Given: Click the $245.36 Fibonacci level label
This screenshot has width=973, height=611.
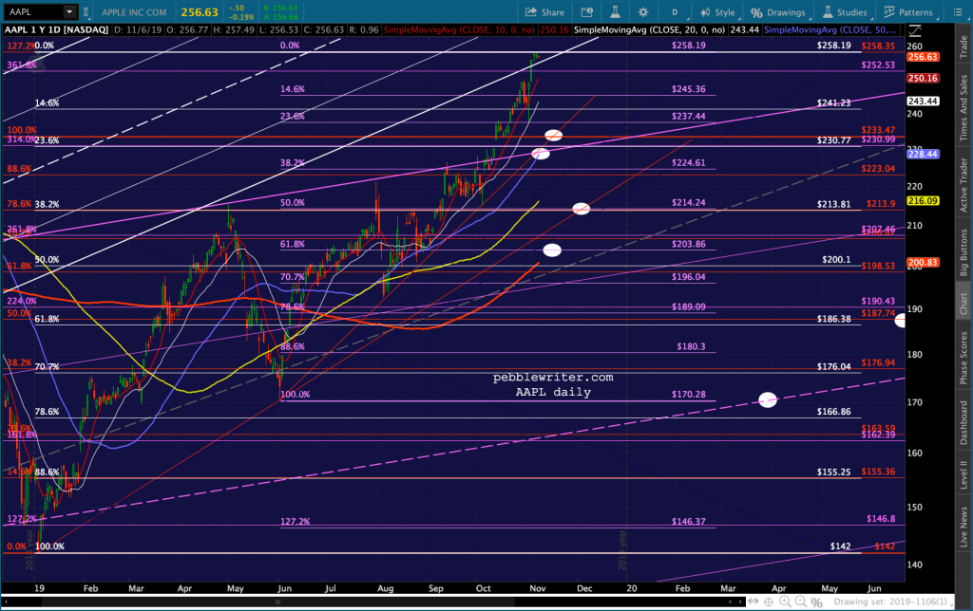Looking at the screenshot, I should (x=688, y=89).
